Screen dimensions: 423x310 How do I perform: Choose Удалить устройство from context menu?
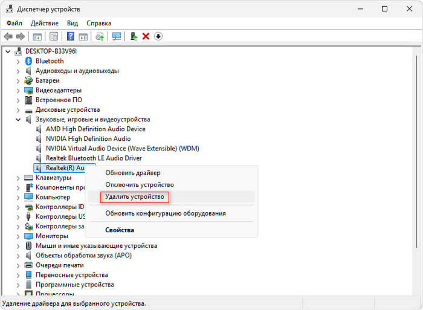135,197
